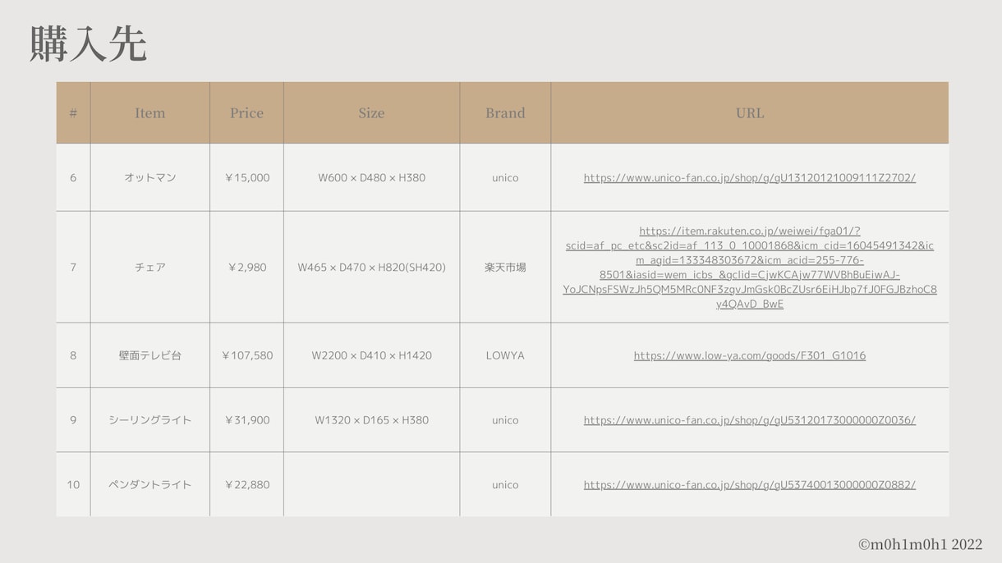This screenshot has height=563, width=1002.
Task: Select the Item column header
Action: pyautogui.click(x=149, y=113)
